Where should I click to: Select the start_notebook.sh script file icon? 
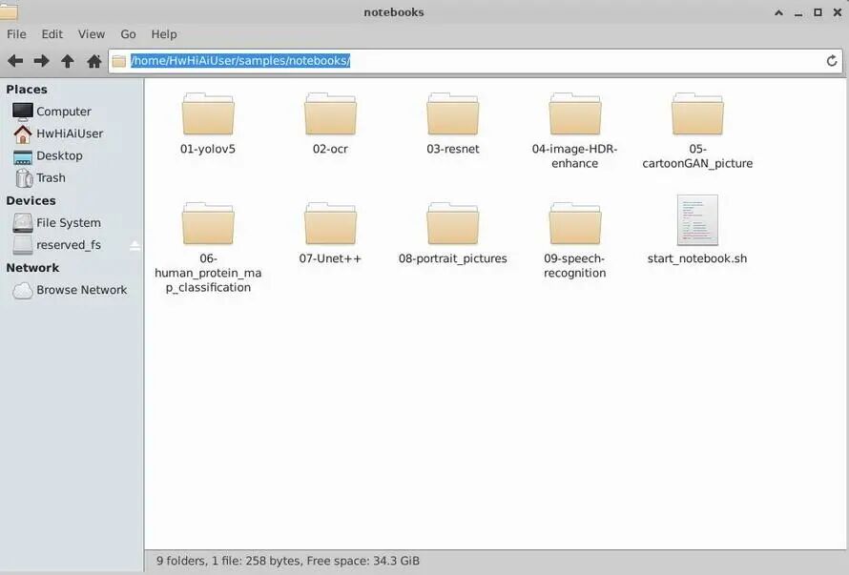click(x=697, y=220)
